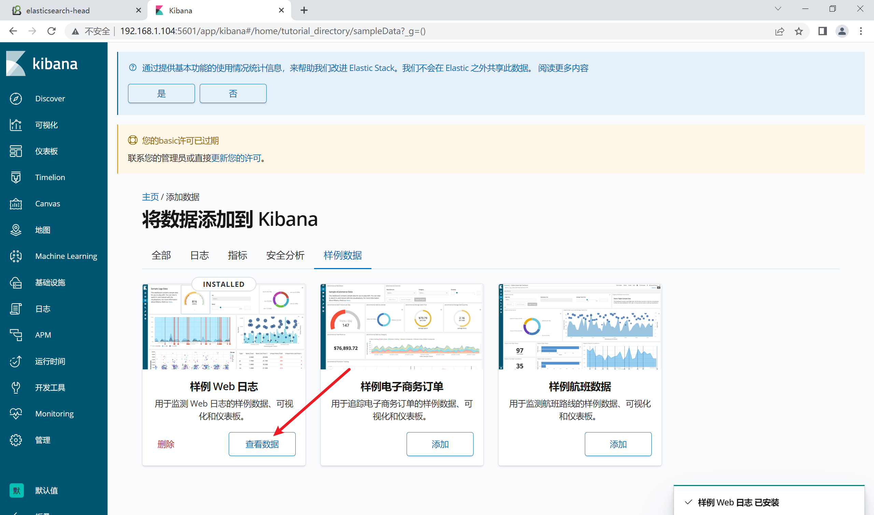Viewport: 874px width, 515px height.
Task: Open the Monitoring heartbeat icon
Action: click(16, 414)
